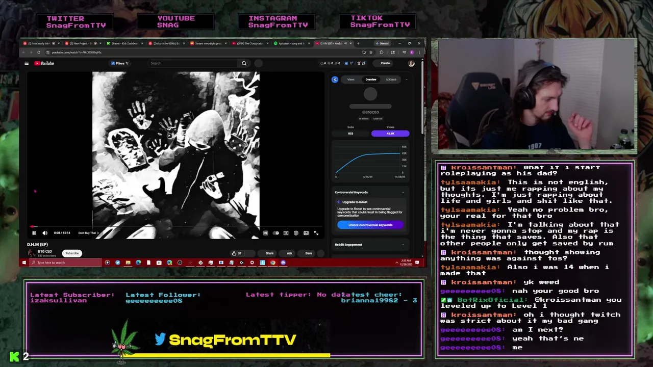Image resolution: width=653 pixels, height=367 pixels.
Task: Click the YouTube logo
Action: [x=44, y=63]
